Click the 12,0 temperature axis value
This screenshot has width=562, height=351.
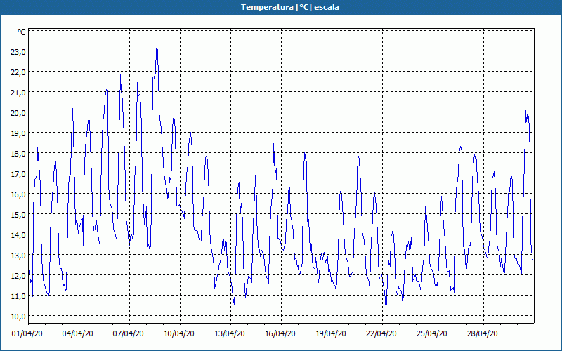18,276
